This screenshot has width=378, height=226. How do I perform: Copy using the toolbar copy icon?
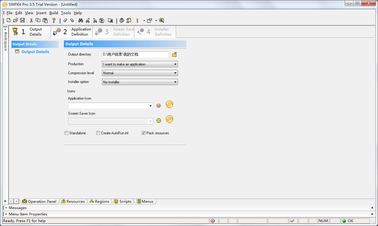point(38,21)
